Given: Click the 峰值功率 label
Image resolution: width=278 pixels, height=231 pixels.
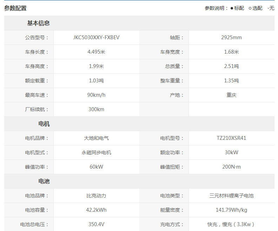Looking at the screenshot, I should coord(37,167).
